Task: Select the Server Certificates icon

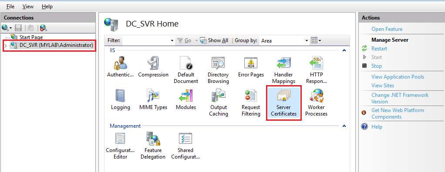Action: click(x=284, y=96)
